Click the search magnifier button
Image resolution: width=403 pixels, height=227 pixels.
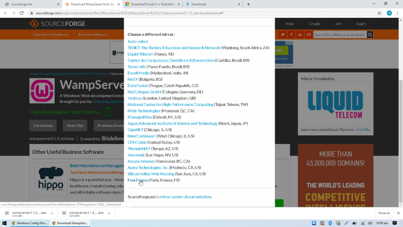[370, 34]
